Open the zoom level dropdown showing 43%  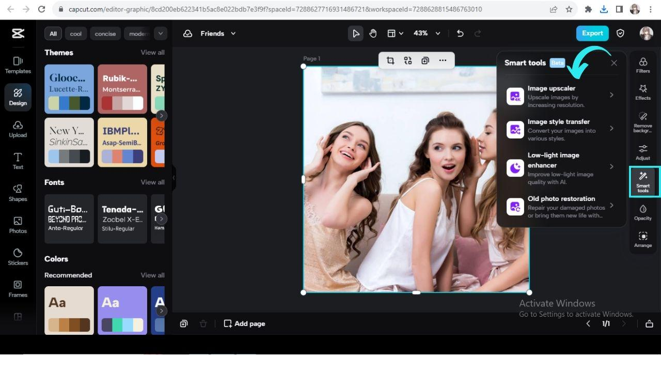coord(427,33)
